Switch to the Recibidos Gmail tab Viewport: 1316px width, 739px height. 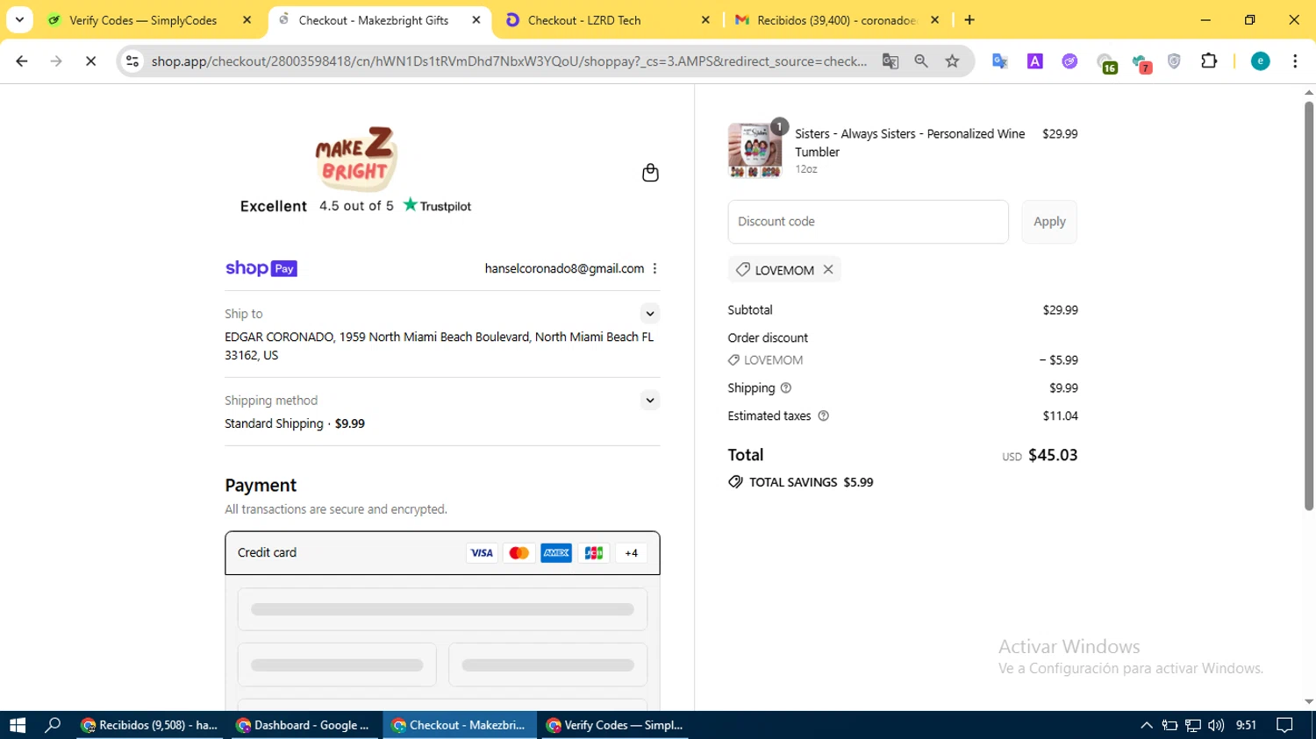(836, 20)
